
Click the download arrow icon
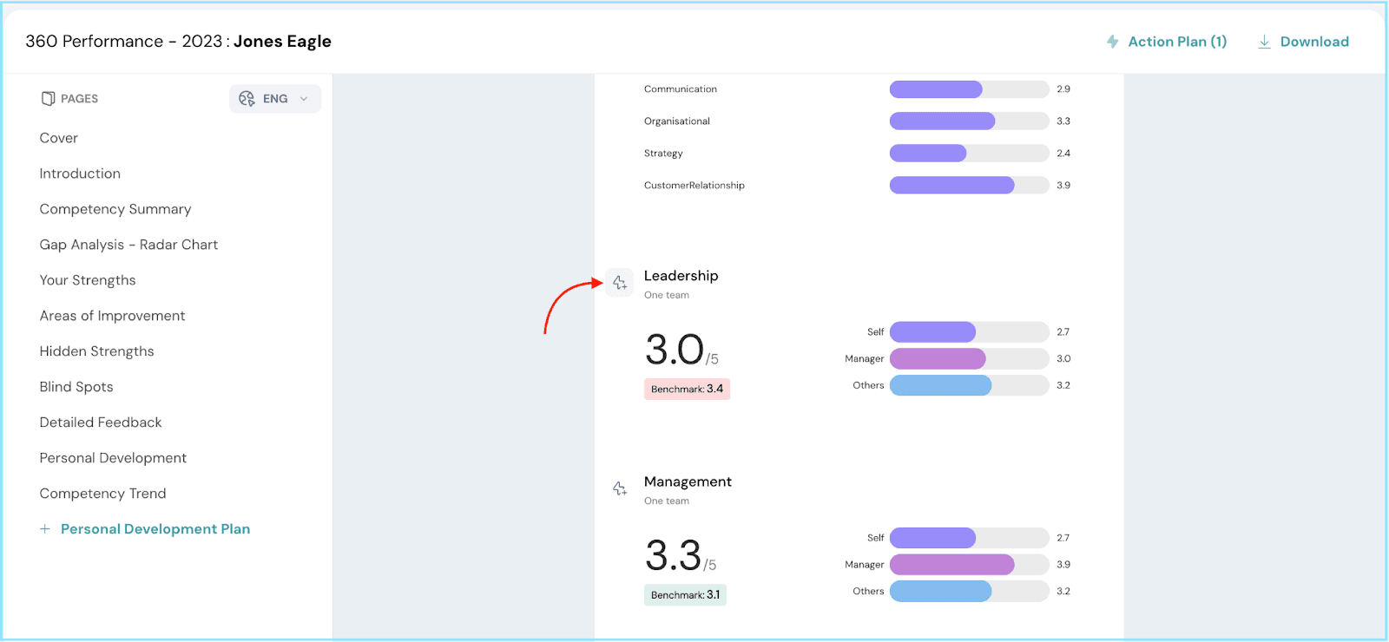(1264, 42)
